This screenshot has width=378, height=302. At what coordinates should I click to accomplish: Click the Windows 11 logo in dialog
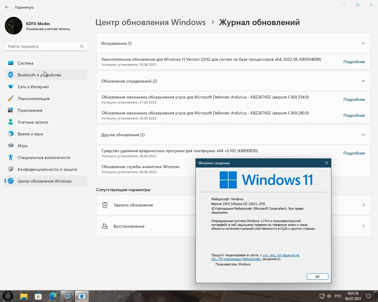[x=266, y=180]
